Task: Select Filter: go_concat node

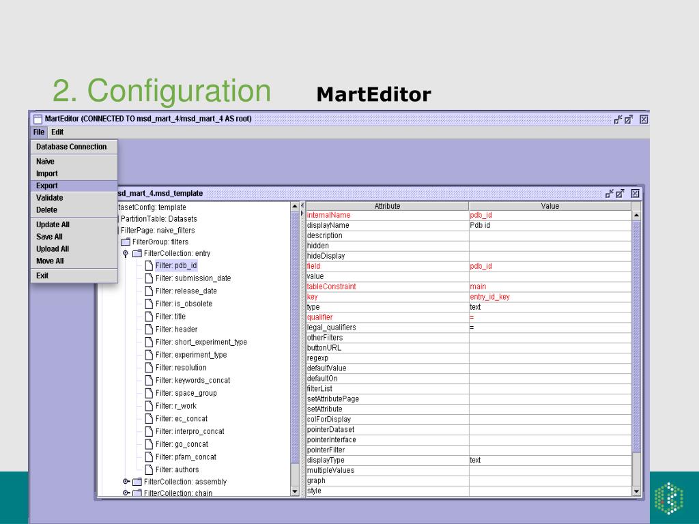Action: [x=182, y=444]
